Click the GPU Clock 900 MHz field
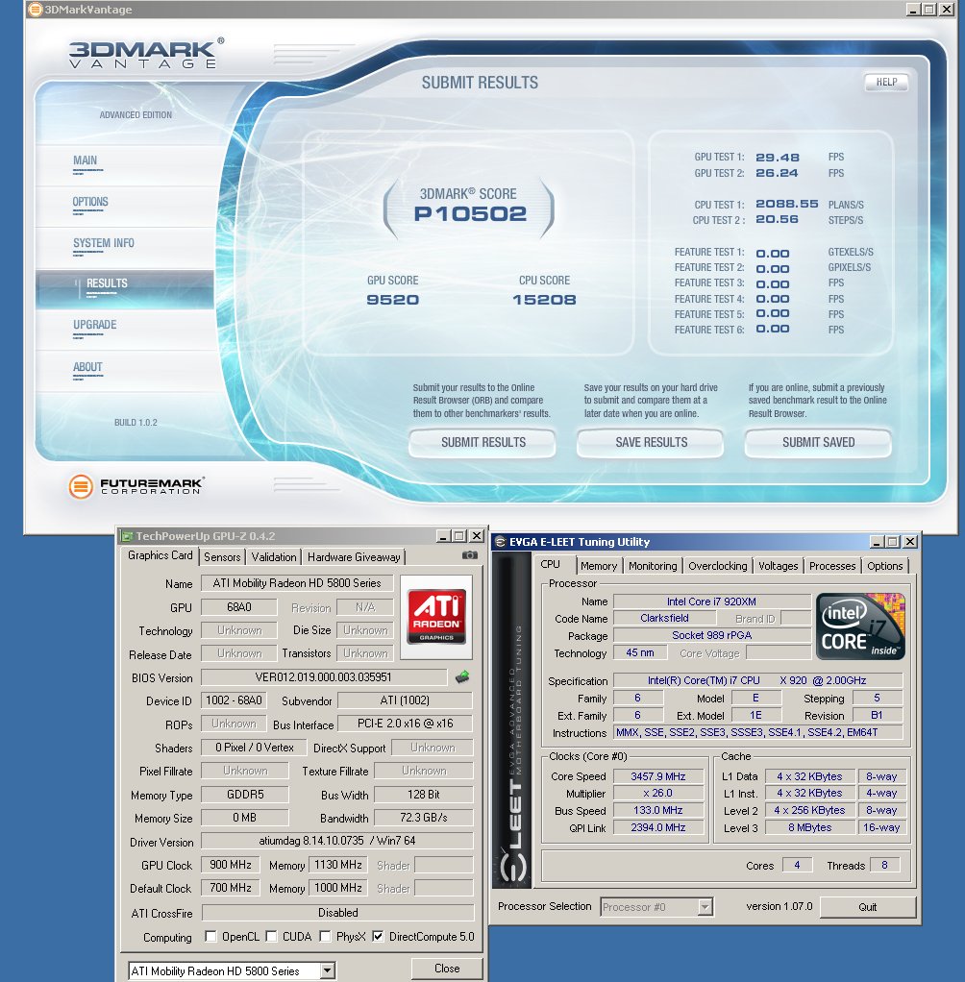The height and width of the screenshot is (982, 965). (230, 865)
